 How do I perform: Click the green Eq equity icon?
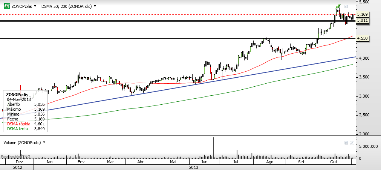[x=6, y=6]
